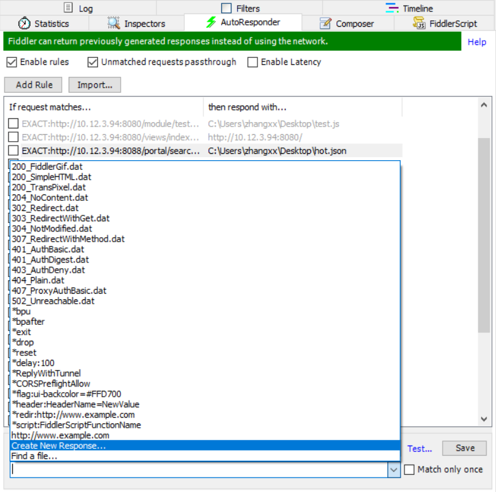Click the rules list scroll down arrow
Image resolution: width=496 pixels, height=492 pixels.
click(x=484, y=420)
